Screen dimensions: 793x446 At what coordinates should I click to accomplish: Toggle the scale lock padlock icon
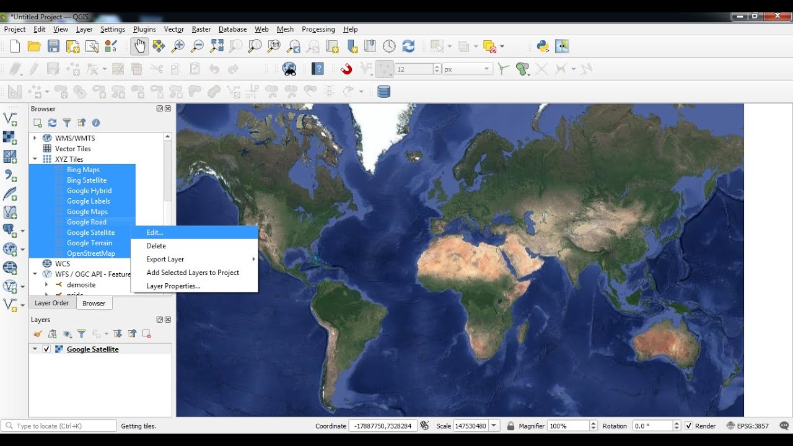pyautogui.click(x=511, y=426)
